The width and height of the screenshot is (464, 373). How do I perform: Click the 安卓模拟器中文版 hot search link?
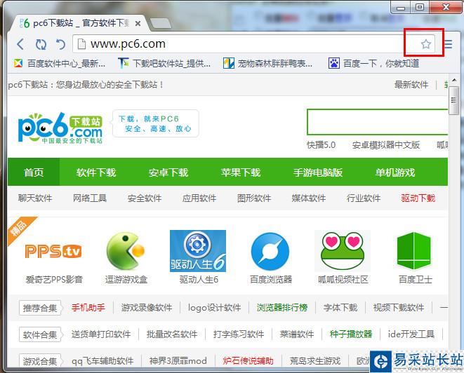coord(386,145)
